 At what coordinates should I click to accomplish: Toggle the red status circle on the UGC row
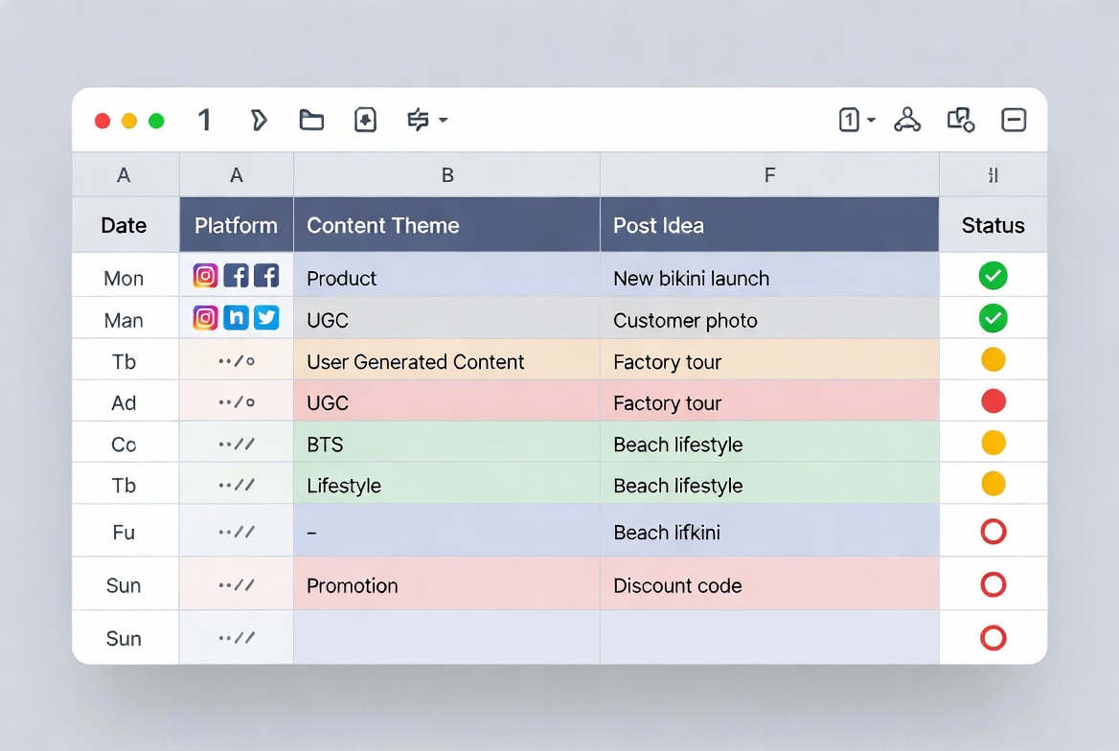[x=993, y=401]
